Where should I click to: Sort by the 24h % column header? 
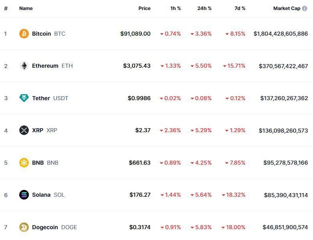coord(204,8)
